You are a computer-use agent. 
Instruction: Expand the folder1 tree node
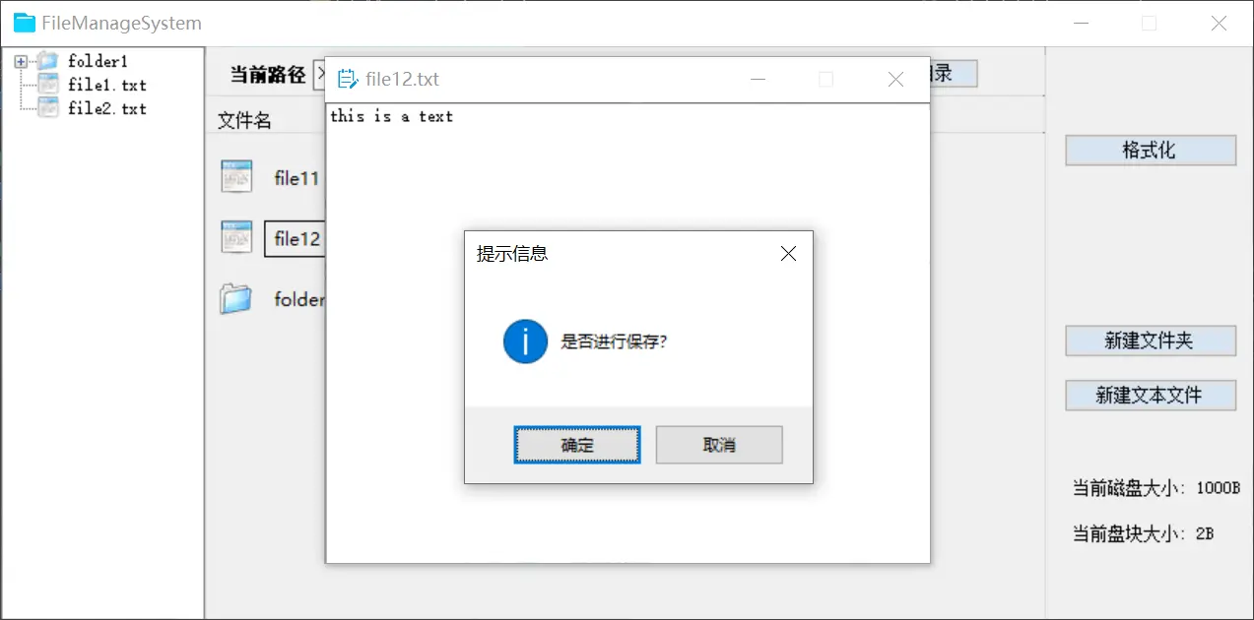pos(21,61)
